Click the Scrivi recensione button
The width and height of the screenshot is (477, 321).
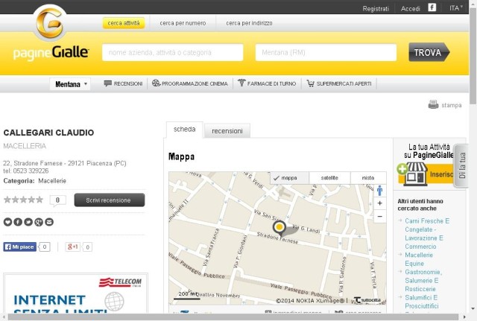110,200
